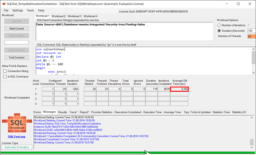Click workload 1 Configured Threads cell 24
This screenshot has height=155, width=256.
[60, 89]
